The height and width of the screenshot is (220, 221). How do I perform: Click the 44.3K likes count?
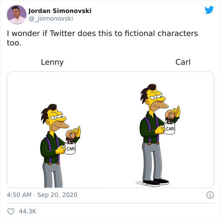pos(28,211)
